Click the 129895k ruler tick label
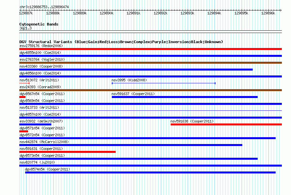Viewport: 291px width, 195px height. click(x=241, y=13)
